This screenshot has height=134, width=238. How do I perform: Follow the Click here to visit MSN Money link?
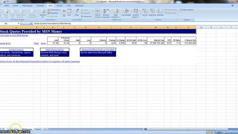(x=14, y=35)
